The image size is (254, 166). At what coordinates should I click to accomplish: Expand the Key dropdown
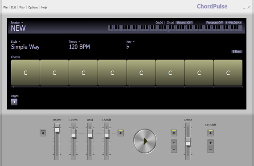point(131,41)
